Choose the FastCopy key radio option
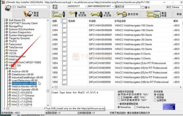183x116 pixels. (135, 107)
